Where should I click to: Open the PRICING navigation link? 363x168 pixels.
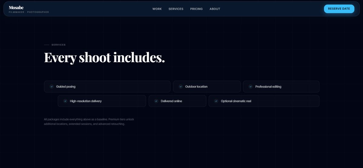coord(196,9)
